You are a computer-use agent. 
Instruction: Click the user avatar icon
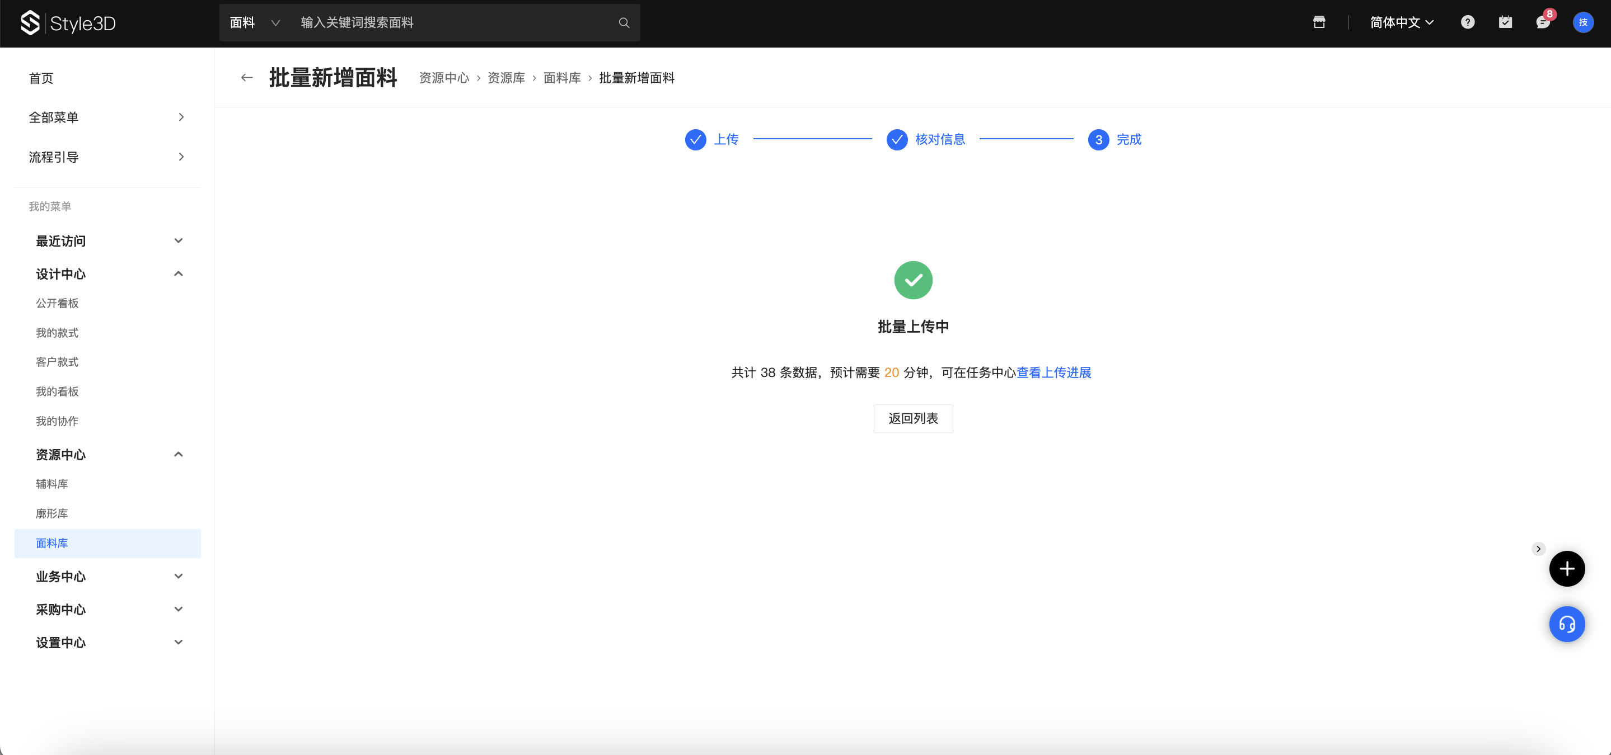[1582, 22]
